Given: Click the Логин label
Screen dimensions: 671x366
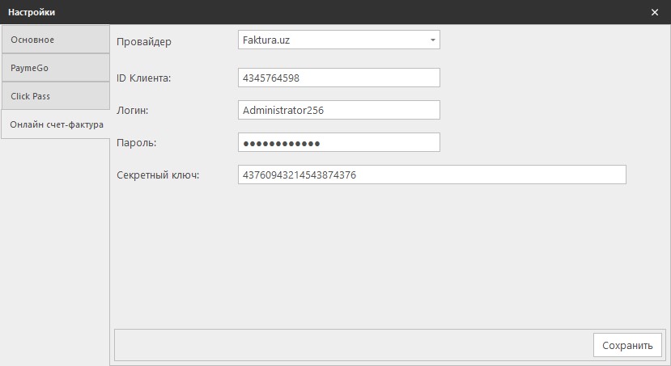Looking at the screenshot, I should coord(133,110).
